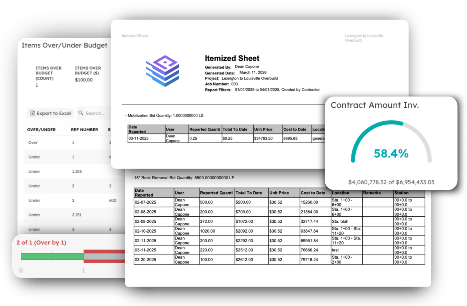Viewport: 467px width, 306px height.
Task: Sort table by REF NUMBER column header
Action: tap(84, 129)
